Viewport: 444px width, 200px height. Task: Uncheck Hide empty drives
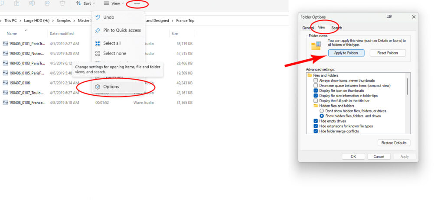coord(316,121)
